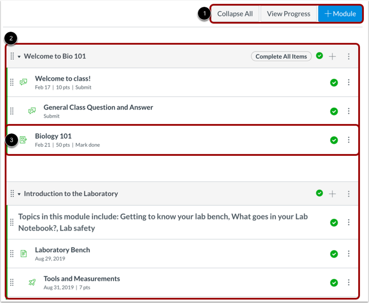Click the module title Introduction to the Laboratory

click(71, 194)
